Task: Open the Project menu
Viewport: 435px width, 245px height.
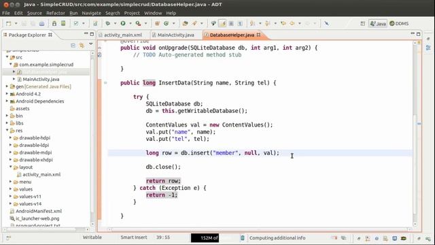Action: tap(132, 13)
